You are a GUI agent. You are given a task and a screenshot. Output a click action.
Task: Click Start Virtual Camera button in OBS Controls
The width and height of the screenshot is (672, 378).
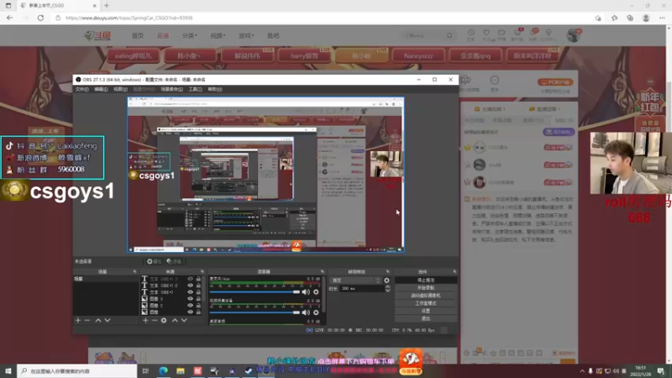[x=426, y=296]
